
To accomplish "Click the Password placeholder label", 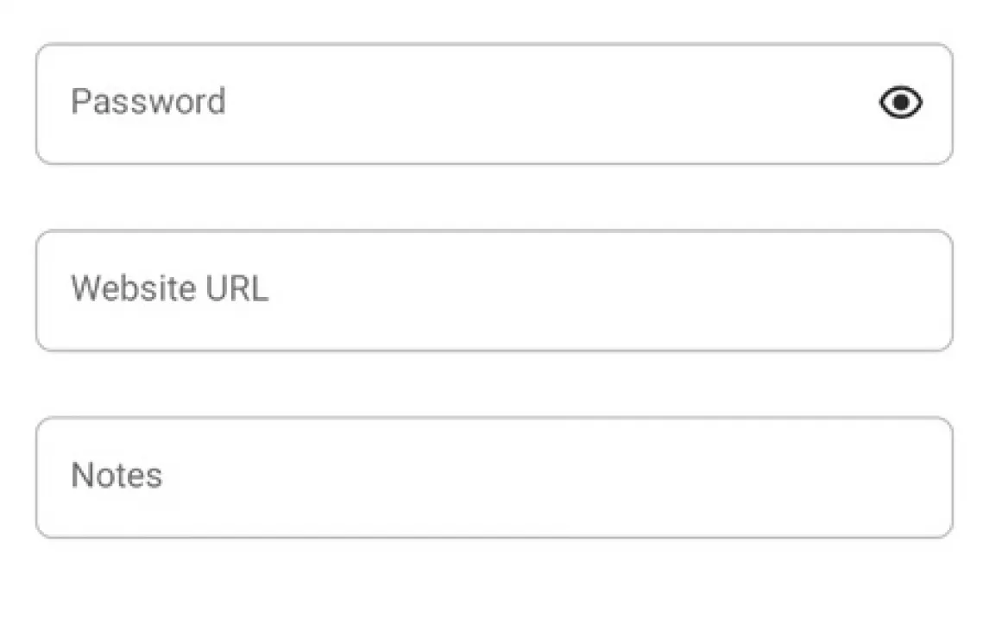I will point(148,102).
